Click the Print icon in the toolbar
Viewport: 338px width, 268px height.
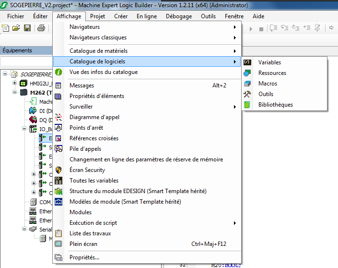point(41,28)
